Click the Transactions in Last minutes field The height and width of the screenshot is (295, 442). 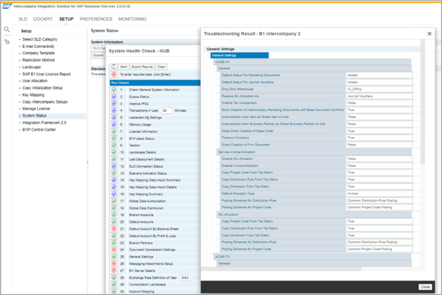click(x=167, y=110)
